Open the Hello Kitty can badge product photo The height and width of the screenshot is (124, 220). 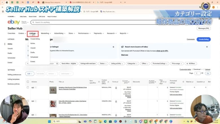pos(53,104)
